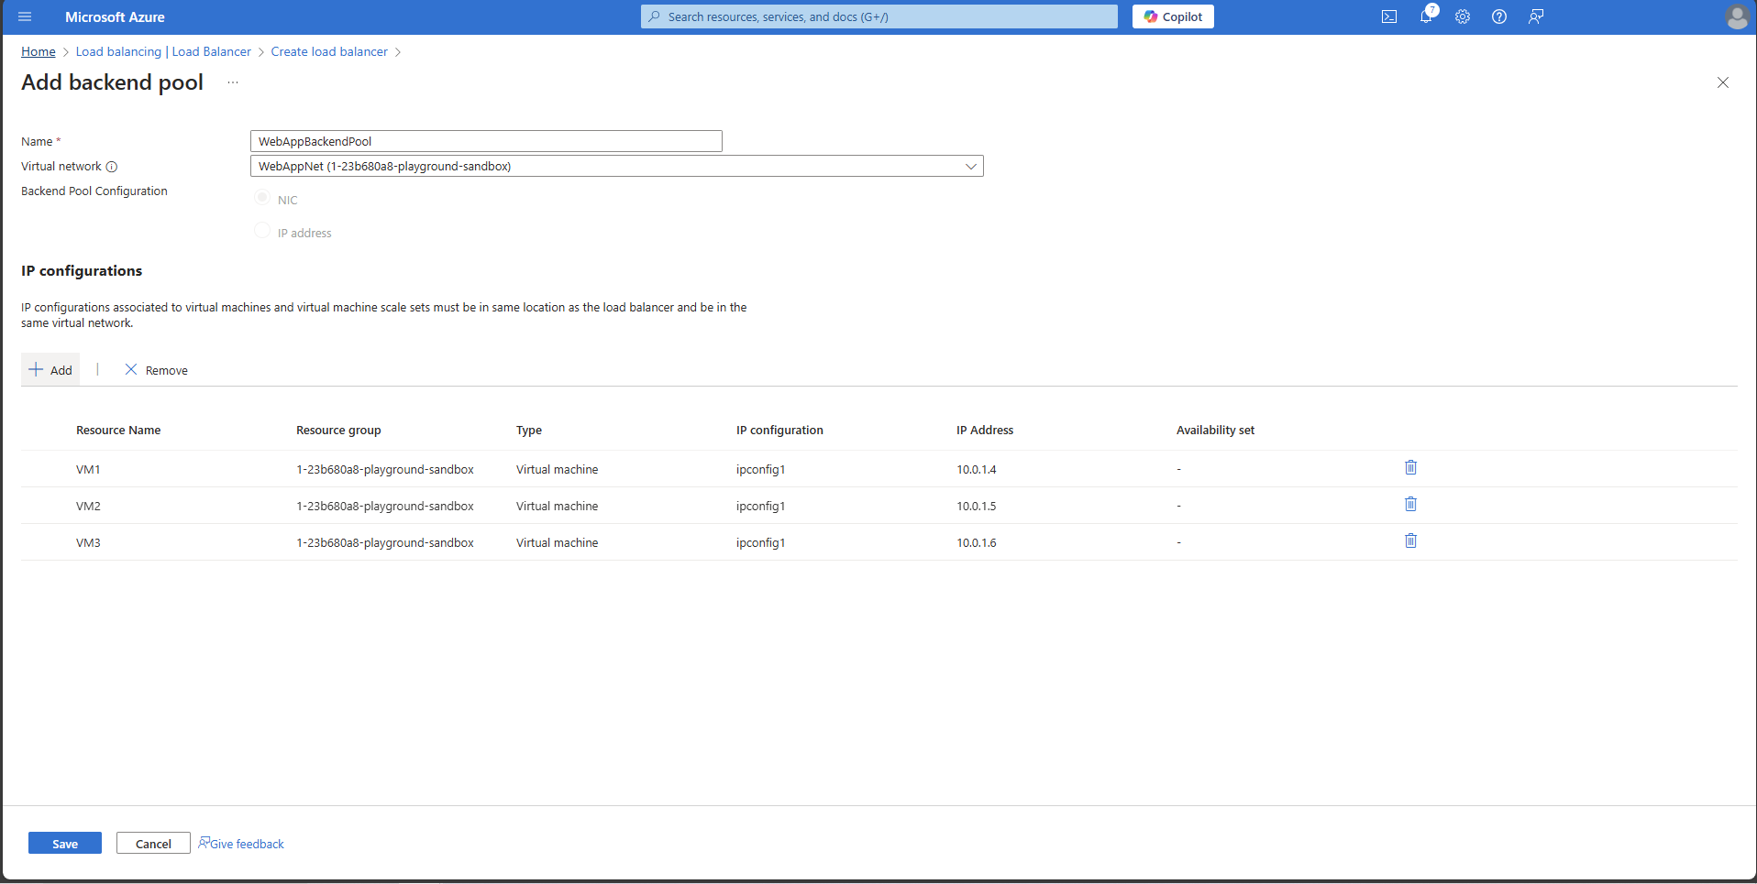
Task: Click the Microsoft Azure logo text
Action: coord(115,16)
